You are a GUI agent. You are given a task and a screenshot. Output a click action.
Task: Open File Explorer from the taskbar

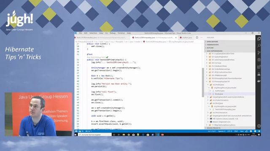click(124, 135)
